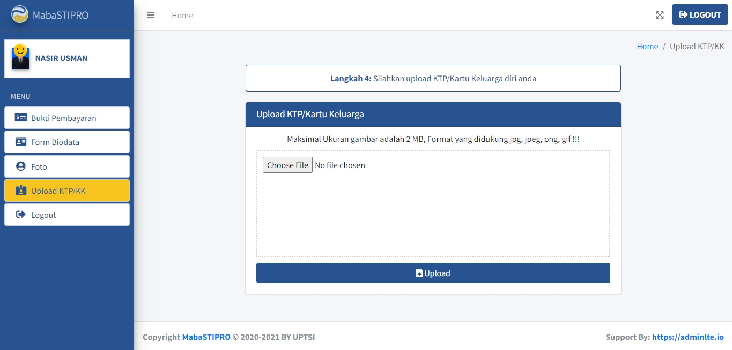Toggle the sidebar hamburger menu
This screenshot has width=732, height=350.
pyautogui.click(x=151, y=15)
